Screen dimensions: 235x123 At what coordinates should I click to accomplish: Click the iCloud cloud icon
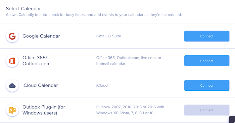pos(12,86)
